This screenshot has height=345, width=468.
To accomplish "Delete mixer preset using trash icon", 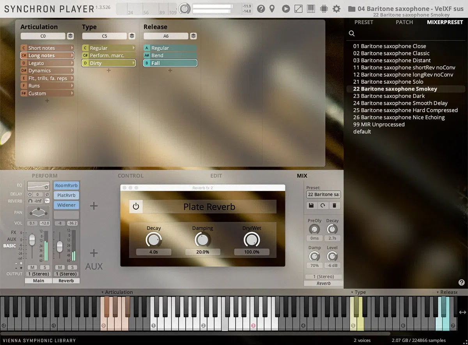I will tap(334, 205).
